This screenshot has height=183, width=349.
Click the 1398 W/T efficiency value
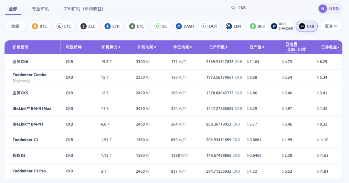tap(180, 156)
